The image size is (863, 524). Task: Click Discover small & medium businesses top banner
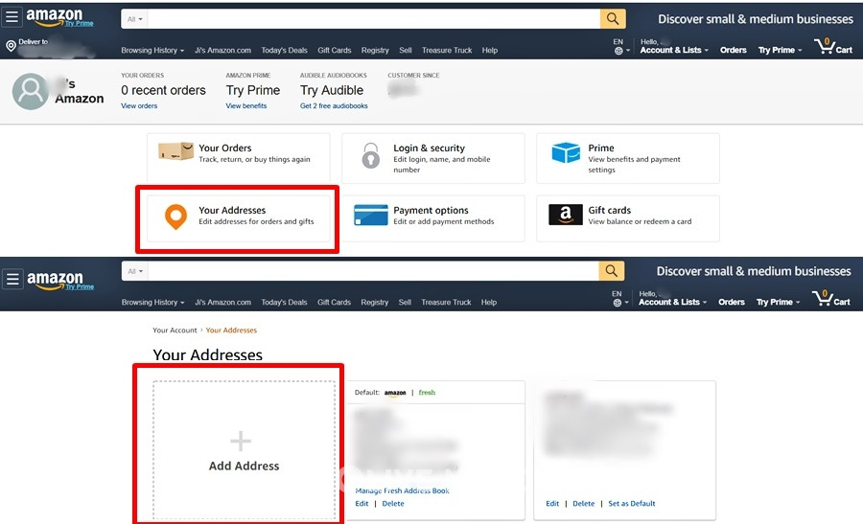click(756, 19)
